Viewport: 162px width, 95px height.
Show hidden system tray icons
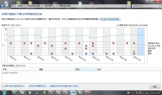133,93
